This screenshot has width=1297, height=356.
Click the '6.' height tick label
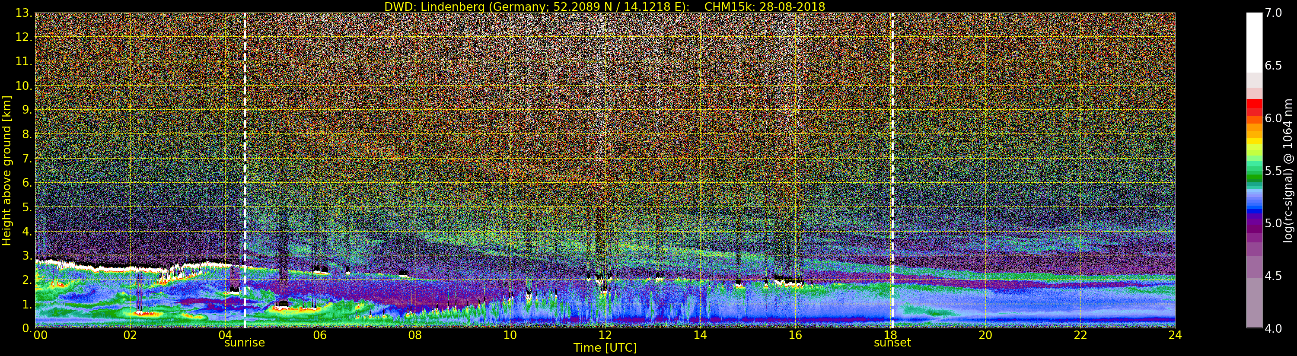27,183
